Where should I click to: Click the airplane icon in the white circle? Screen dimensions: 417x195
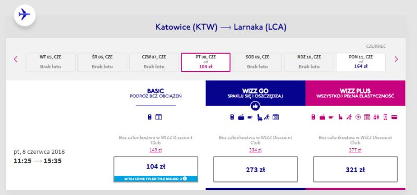tap(24, 15)
